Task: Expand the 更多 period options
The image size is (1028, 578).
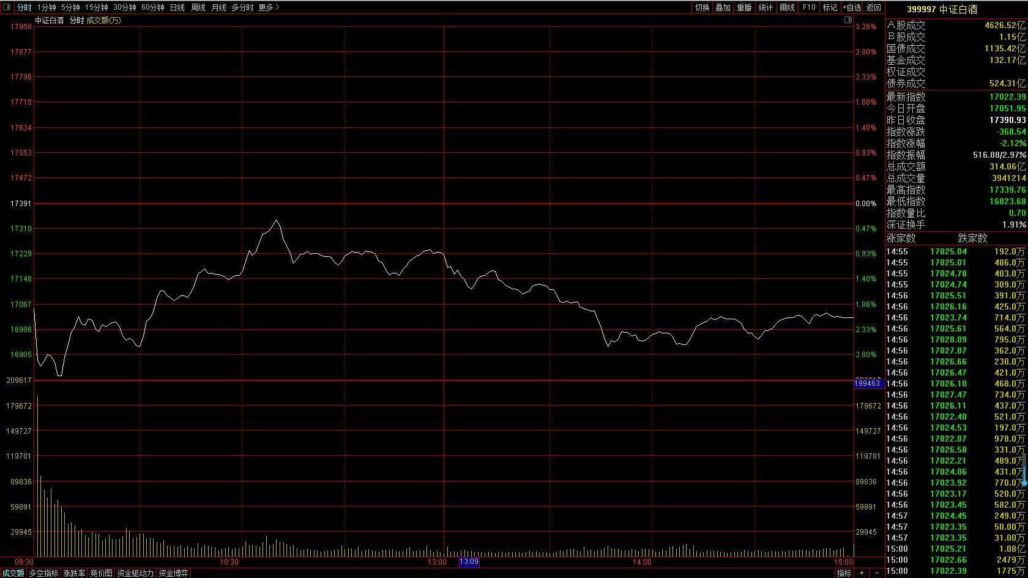Action: coord(269,7)
